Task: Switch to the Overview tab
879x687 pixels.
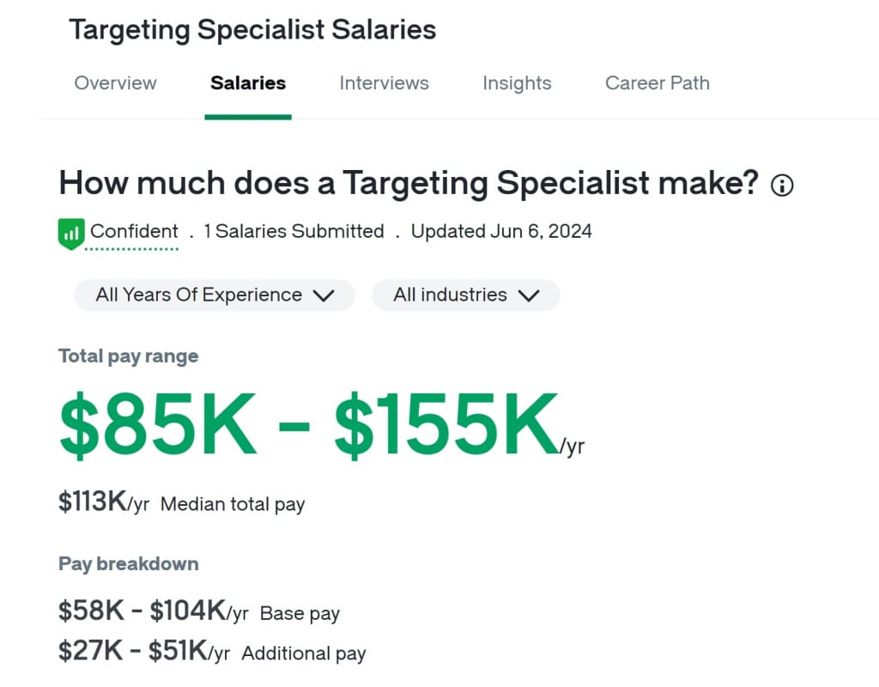Action: click(115, 83)
